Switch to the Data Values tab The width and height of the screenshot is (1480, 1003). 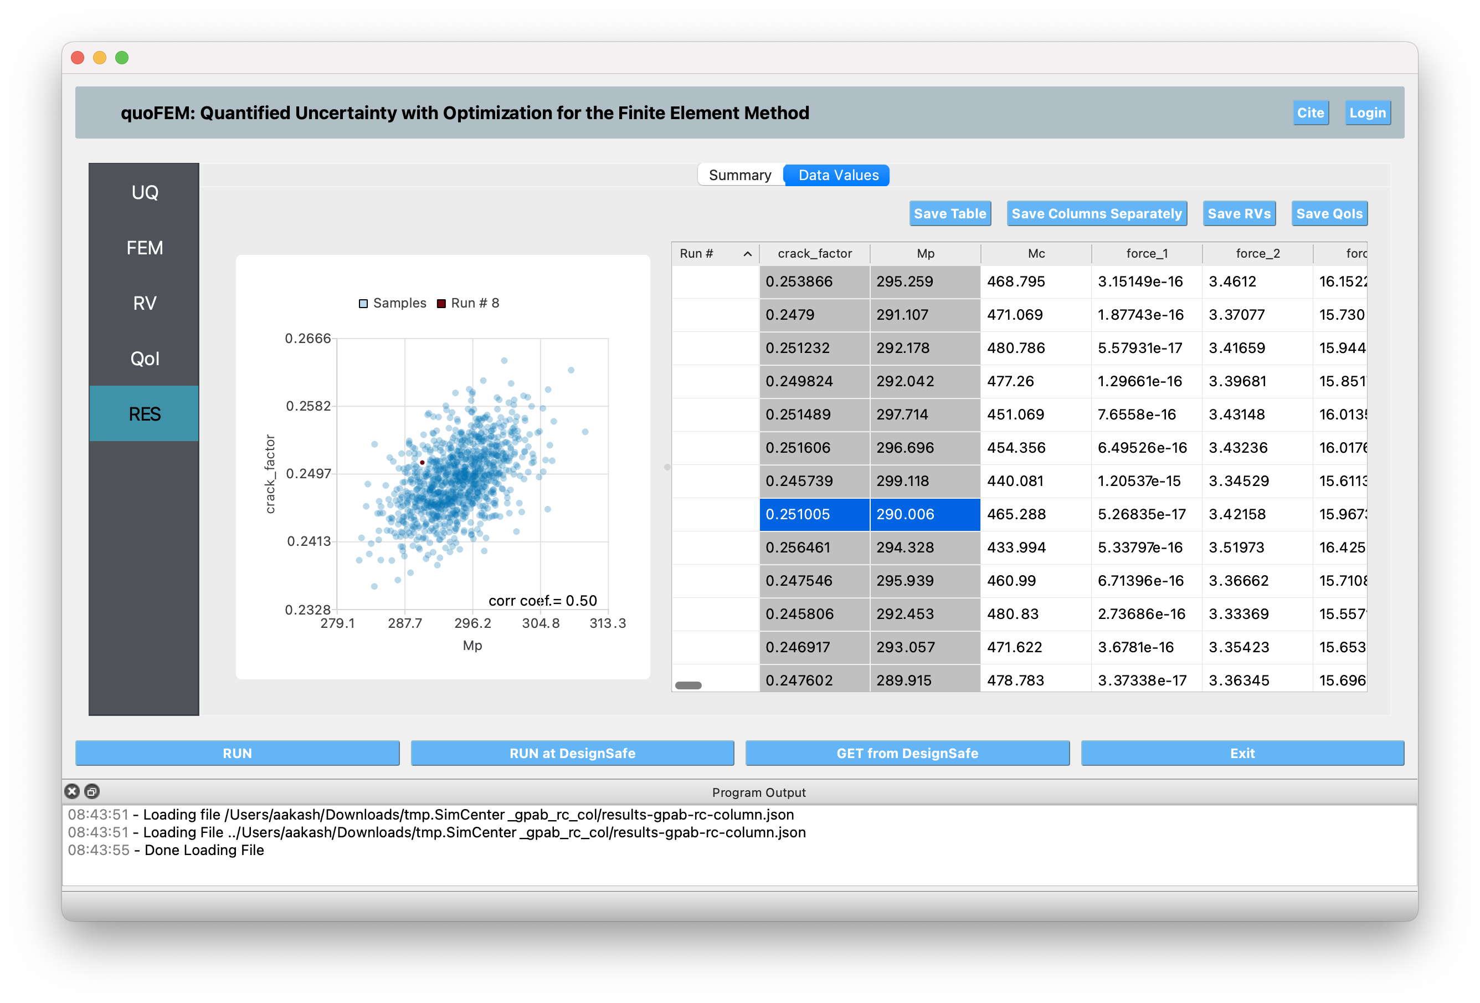point(838,175)
